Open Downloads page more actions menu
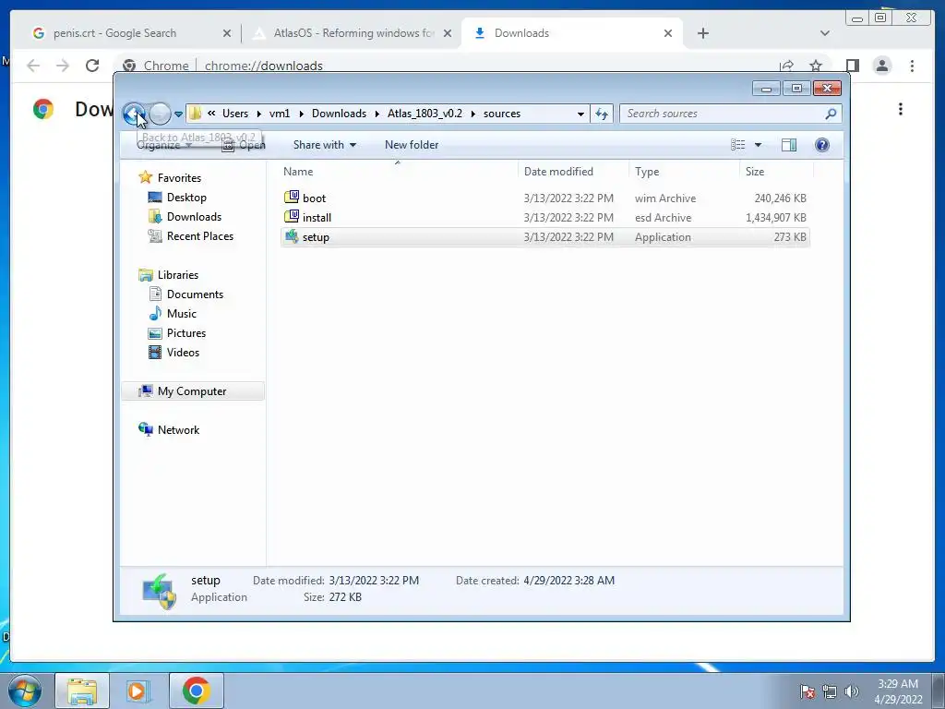The image size is (945, 709). [901, 109]
